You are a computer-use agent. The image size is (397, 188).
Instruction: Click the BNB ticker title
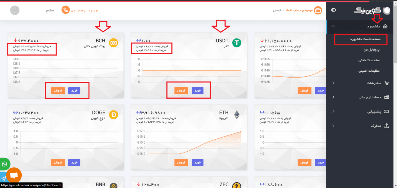point(101,184)
